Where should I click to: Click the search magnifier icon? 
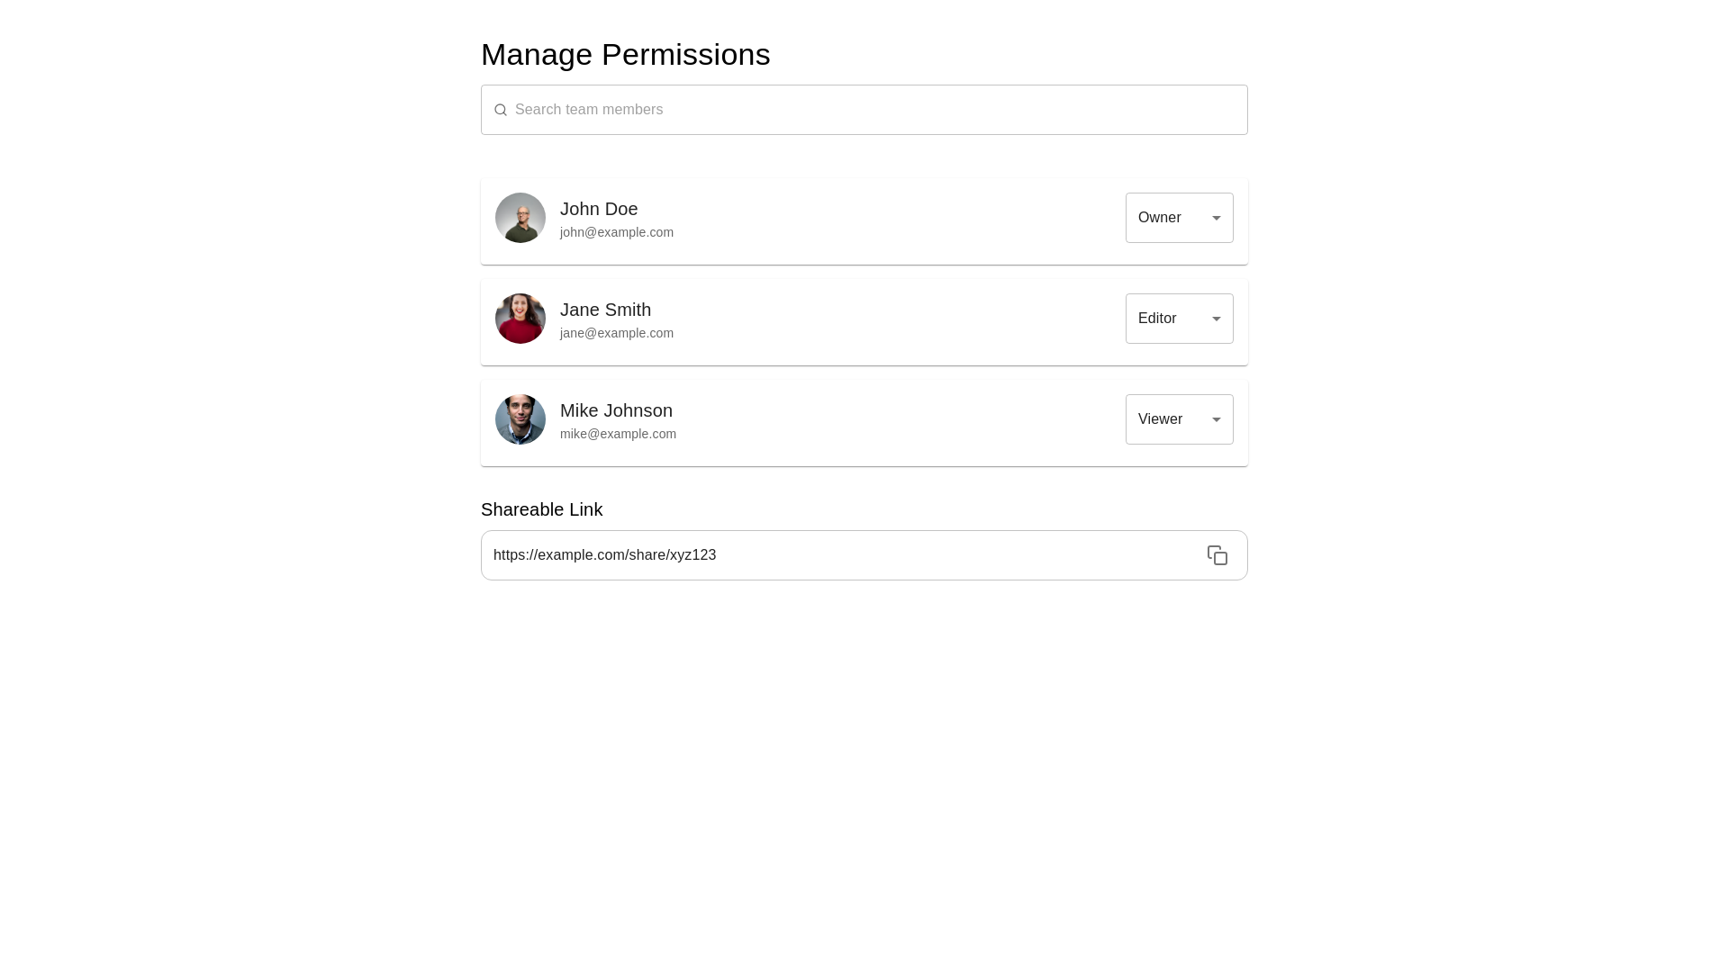click(501, 110)
